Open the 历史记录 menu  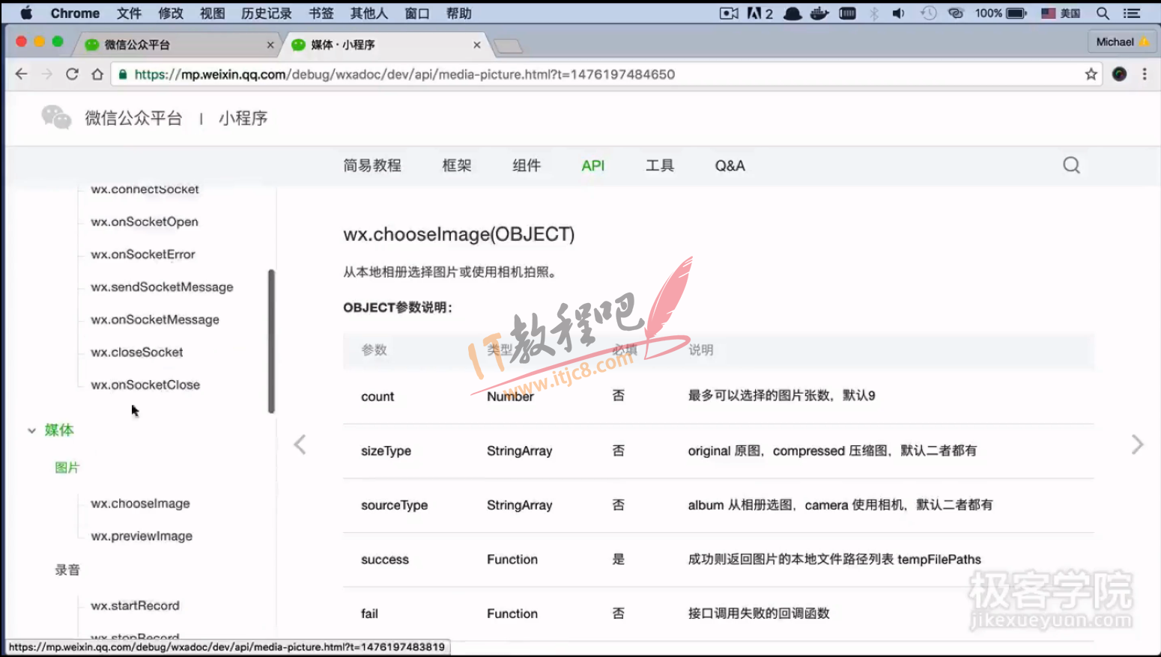coord(267,13)
